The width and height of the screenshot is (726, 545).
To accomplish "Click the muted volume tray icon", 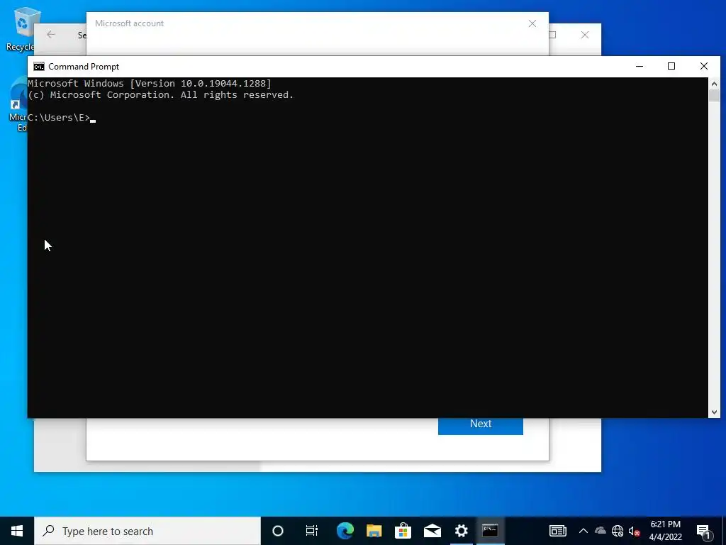I will (635, 531).
